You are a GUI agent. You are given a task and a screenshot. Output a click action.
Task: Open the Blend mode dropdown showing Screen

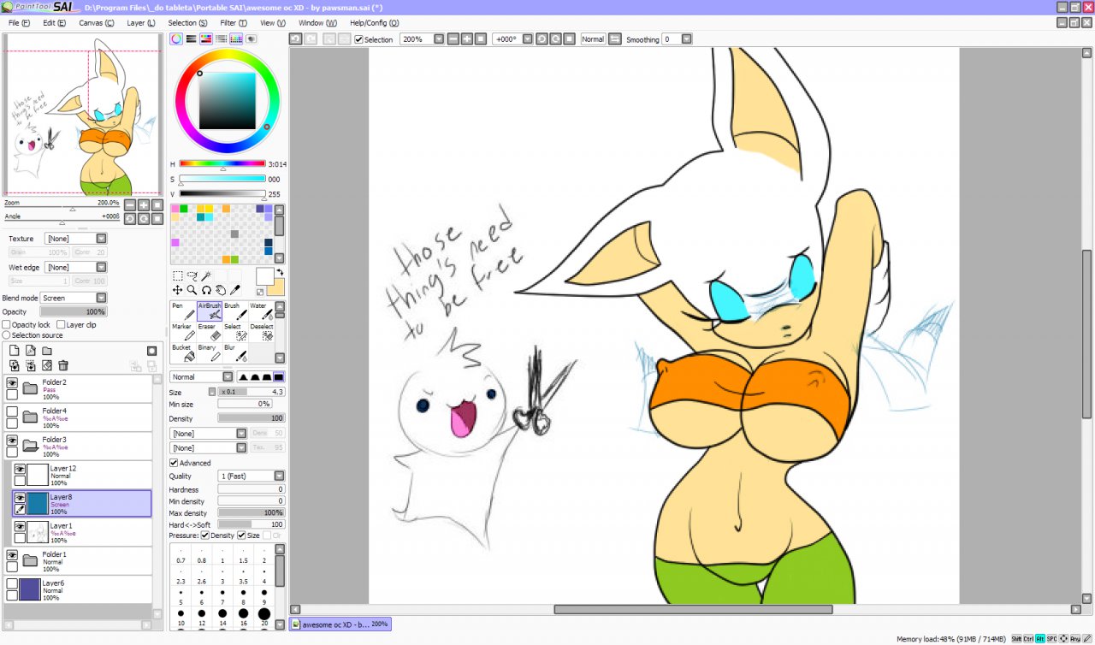click(x=73, y=299)
